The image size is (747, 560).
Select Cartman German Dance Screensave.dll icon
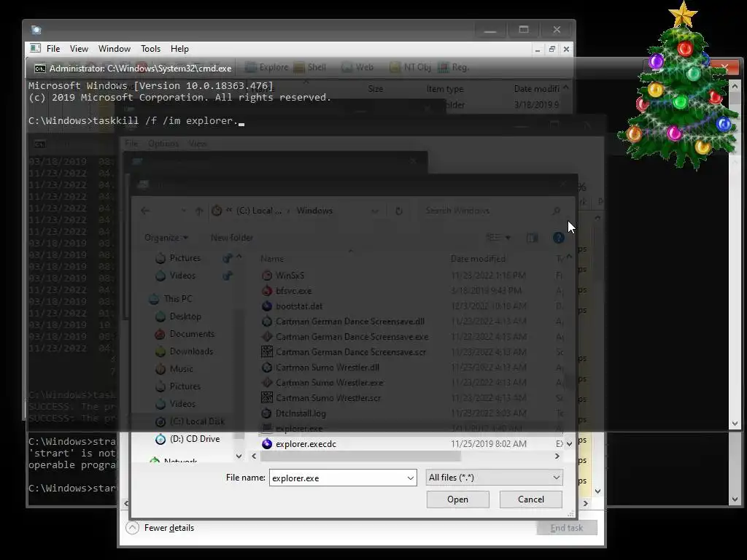[267, 322]
